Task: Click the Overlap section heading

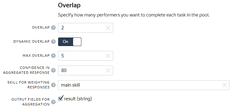Action: 69,5
